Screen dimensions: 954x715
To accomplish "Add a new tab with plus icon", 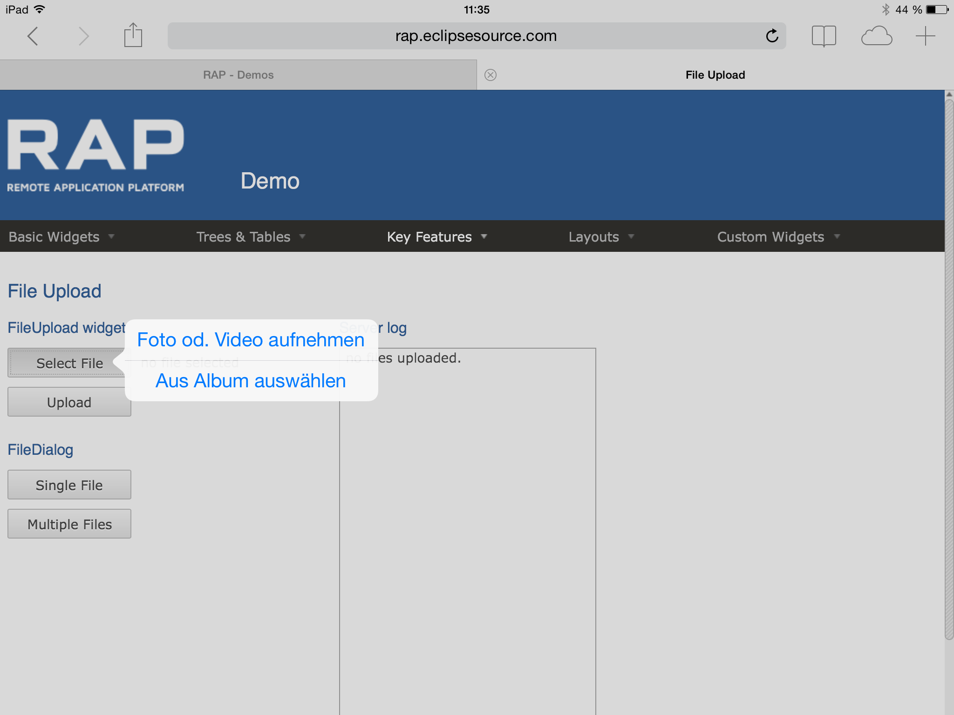I will pos(925,36).
